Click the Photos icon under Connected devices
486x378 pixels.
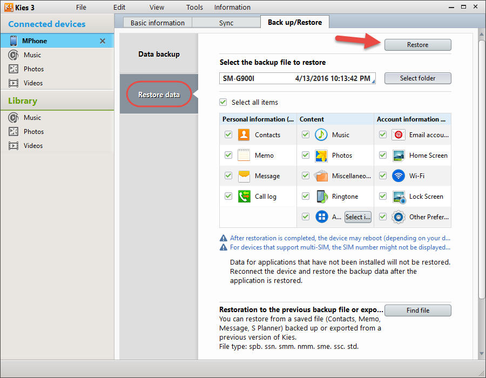coord(13,69)
